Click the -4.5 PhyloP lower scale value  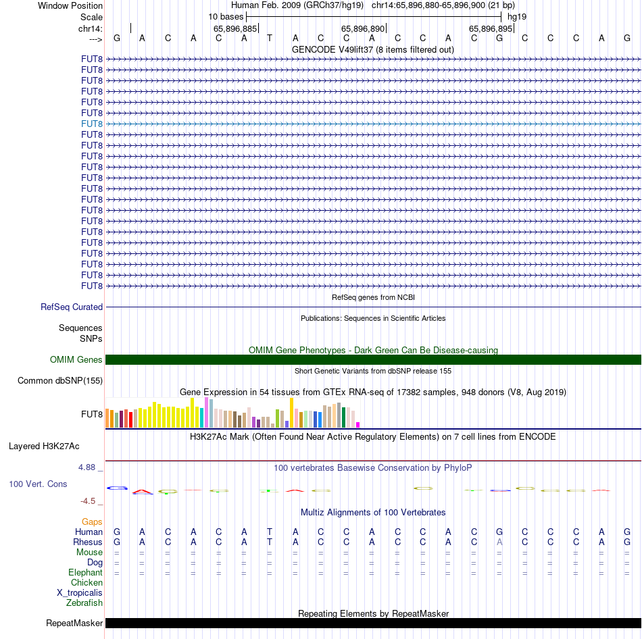(x=88, y=501)
